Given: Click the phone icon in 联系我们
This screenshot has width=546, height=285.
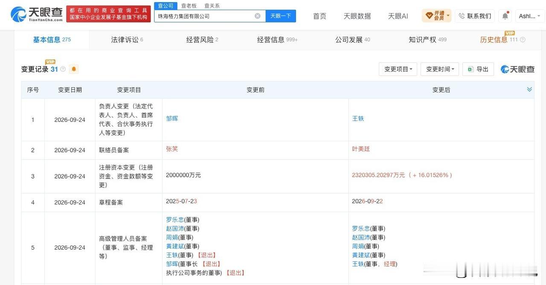Looking at the screenshot, I should point(462,16).
